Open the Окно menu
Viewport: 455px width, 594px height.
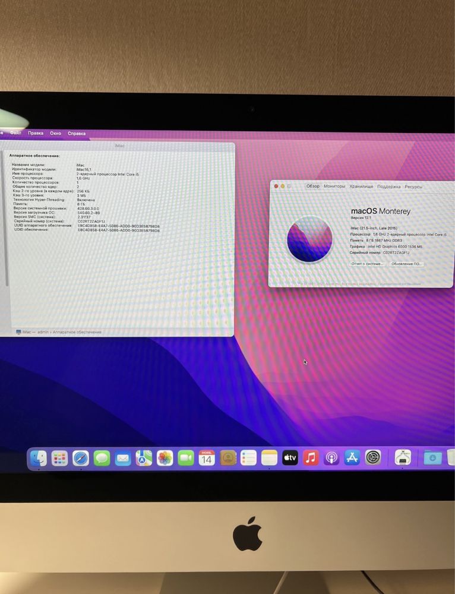tap(56, 133)
